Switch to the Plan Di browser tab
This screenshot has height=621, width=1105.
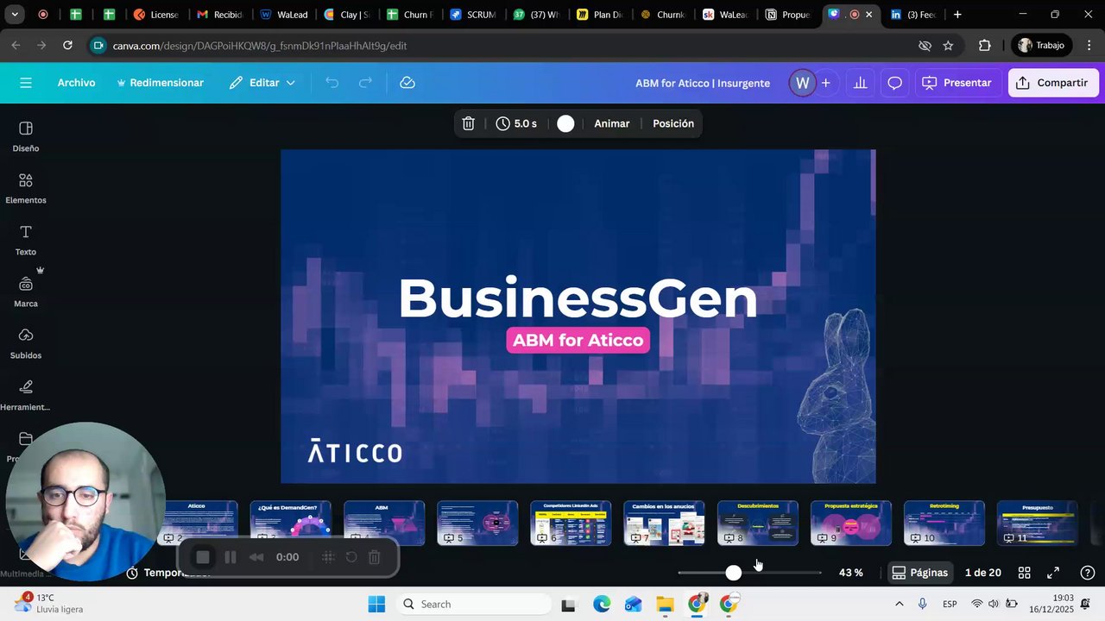click(599, 15)
